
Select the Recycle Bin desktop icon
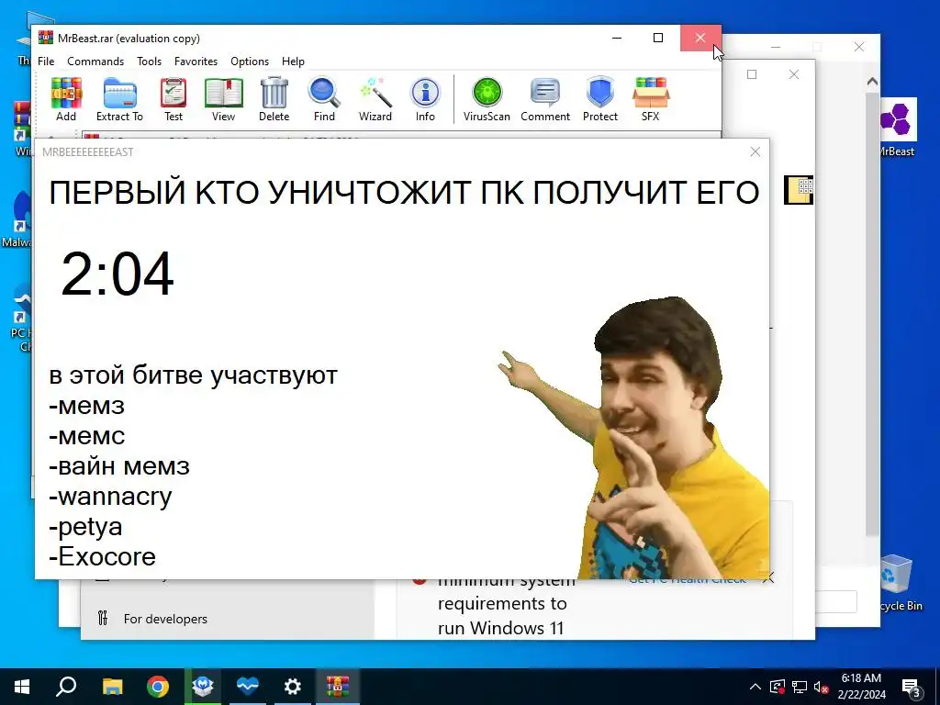(x=900, y=583)
